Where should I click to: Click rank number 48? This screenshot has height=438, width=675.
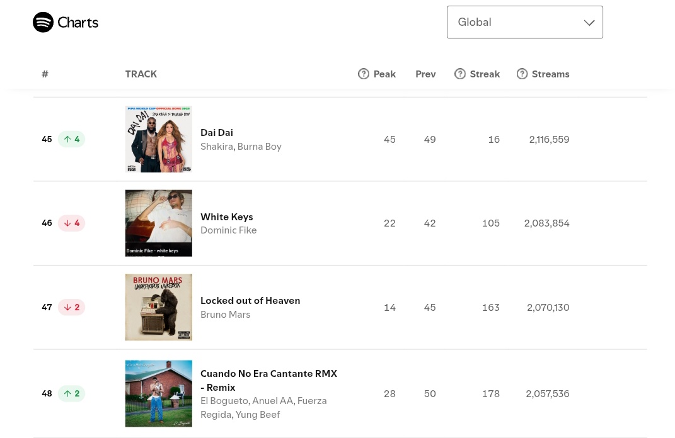pyautogui.click(x=47, y=393)
